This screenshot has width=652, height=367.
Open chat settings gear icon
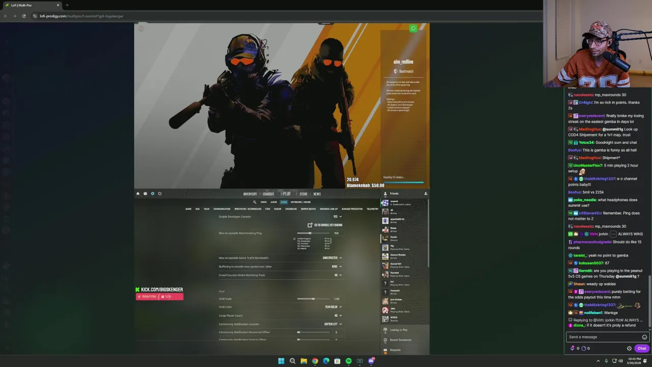tap(629, 349)
